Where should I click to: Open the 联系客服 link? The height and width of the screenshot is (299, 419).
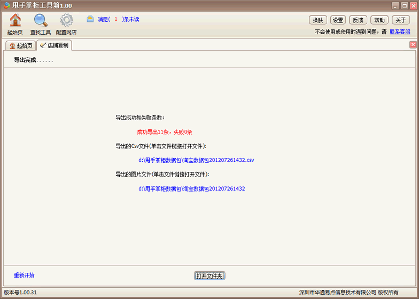[x=400, y=32]
